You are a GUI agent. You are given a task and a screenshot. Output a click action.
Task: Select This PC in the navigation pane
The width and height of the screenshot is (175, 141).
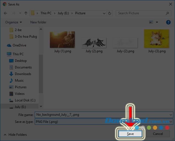(15, 54)
